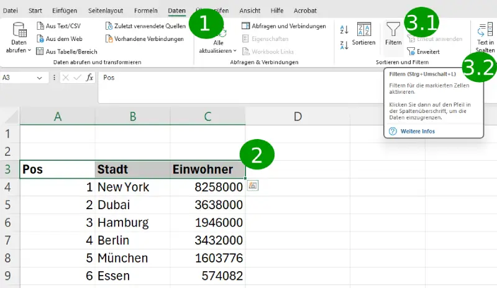The height and width of the screenshot is (288, 497).
Task: Select population value 1946000
Action: point(207,222)
